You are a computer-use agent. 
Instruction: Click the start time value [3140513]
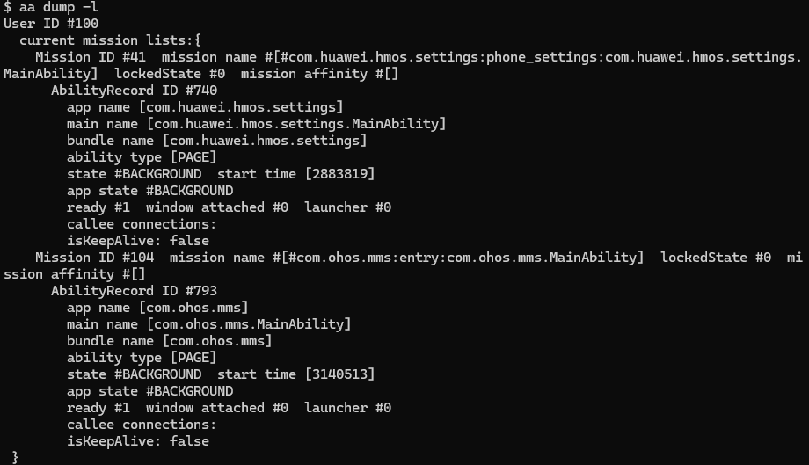[339, 374]
